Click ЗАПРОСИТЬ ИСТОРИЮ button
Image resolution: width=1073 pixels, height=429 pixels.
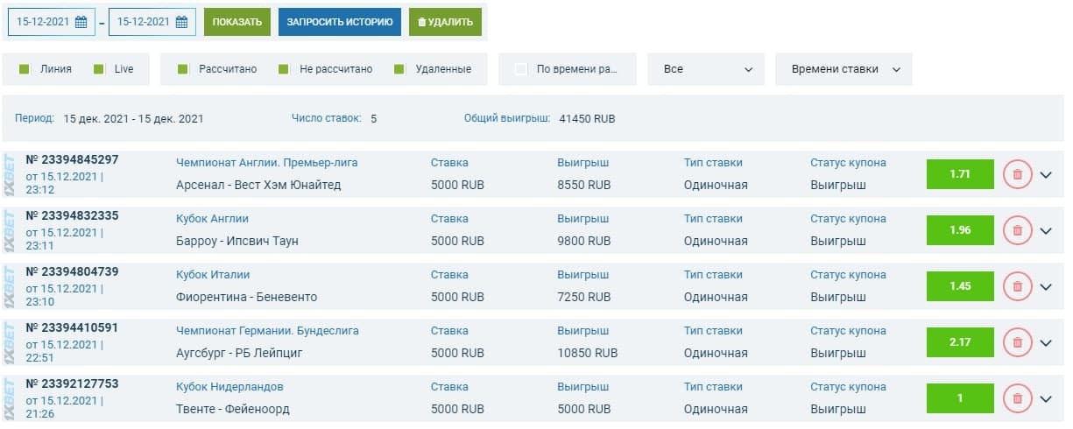(x=340, y=22)
